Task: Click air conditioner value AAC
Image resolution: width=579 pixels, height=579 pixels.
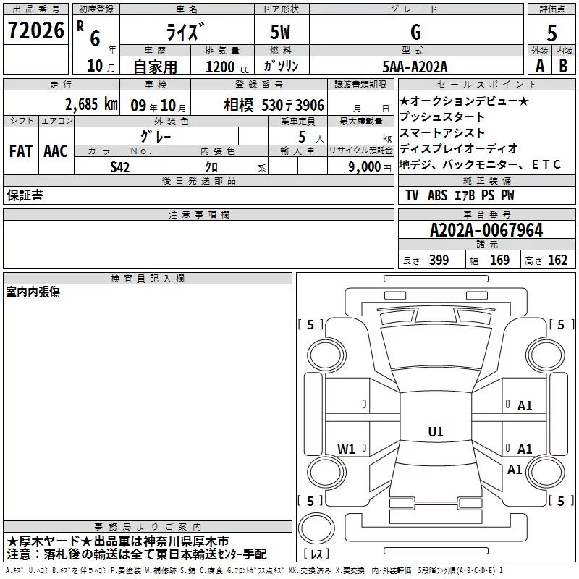Action: click(56, 151)
